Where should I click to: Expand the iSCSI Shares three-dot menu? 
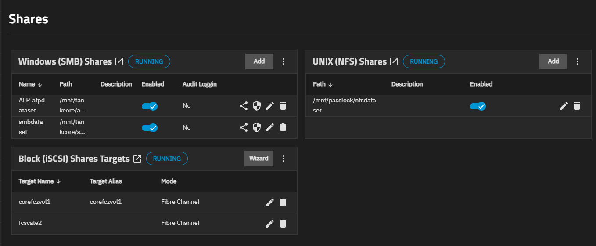[284, 159]
